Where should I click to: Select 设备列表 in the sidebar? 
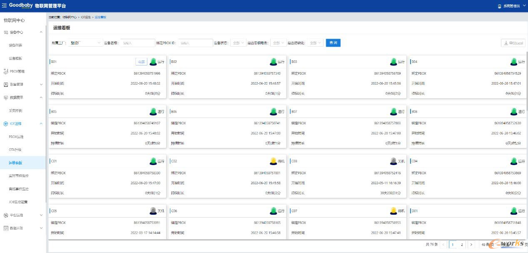coord(15,45)
